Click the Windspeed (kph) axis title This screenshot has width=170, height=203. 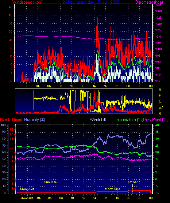[27, 2]
